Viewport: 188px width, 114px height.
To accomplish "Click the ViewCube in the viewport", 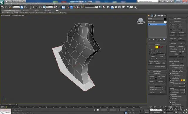I will click(140, 21).
